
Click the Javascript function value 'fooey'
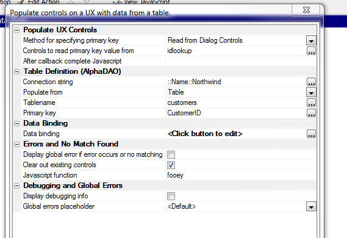175,175
